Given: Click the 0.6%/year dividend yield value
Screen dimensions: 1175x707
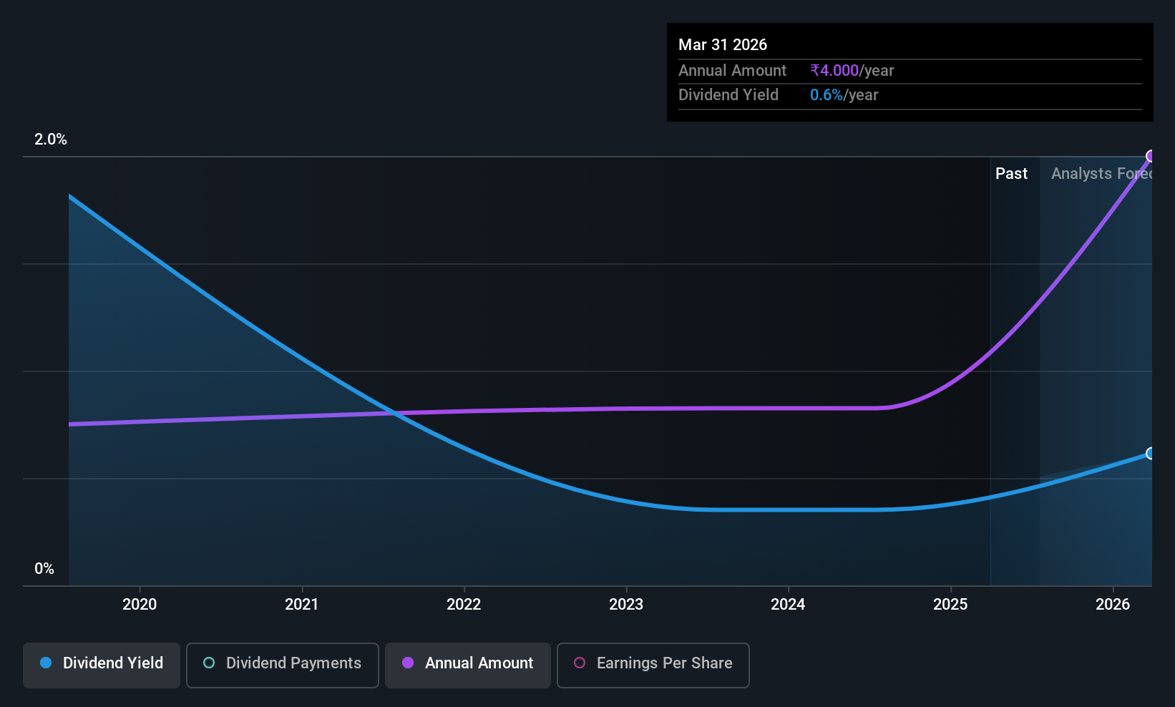Looking at the screenshot, I should point(844,94).
